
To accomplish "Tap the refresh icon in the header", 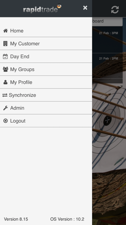I will [x=115, y=10].
